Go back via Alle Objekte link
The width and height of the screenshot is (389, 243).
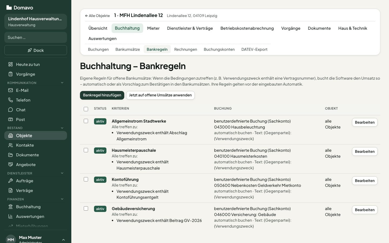coord(98,16)
